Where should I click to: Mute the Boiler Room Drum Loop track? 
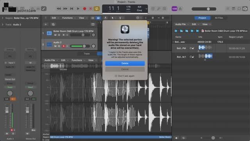[55, 35]
